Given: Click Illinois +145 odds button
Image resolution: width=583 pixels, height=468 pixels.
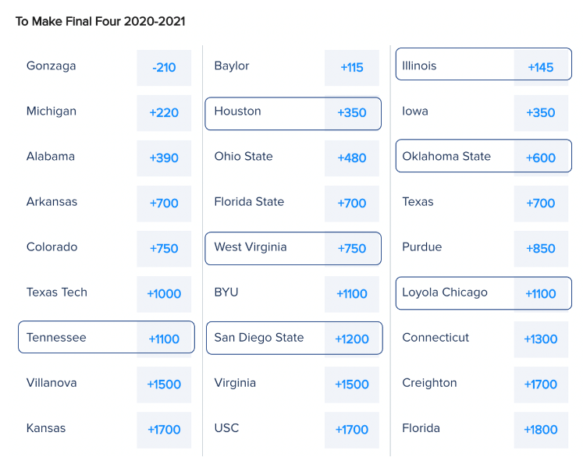Looking at the screenshot, I should pos(540,68).
